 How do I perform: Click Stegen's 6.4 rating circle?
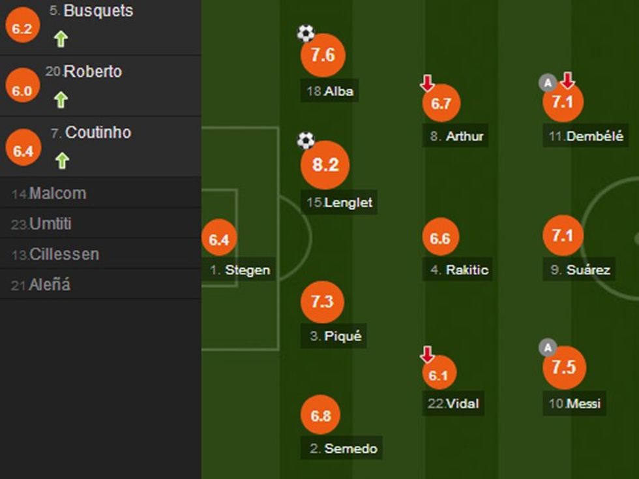(218, 239)
